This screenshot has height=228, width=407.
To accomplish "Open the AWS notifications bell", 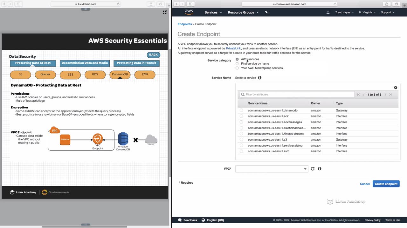I will coord(328,12).
